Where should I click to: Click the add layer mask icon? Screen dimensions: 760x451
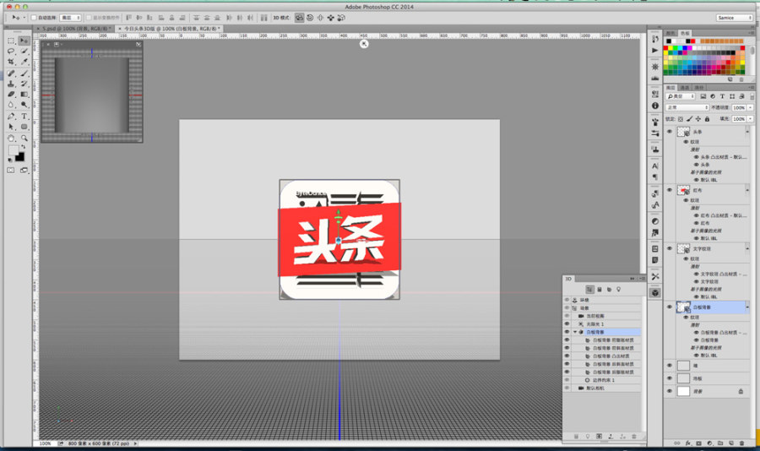coord(698,443)
